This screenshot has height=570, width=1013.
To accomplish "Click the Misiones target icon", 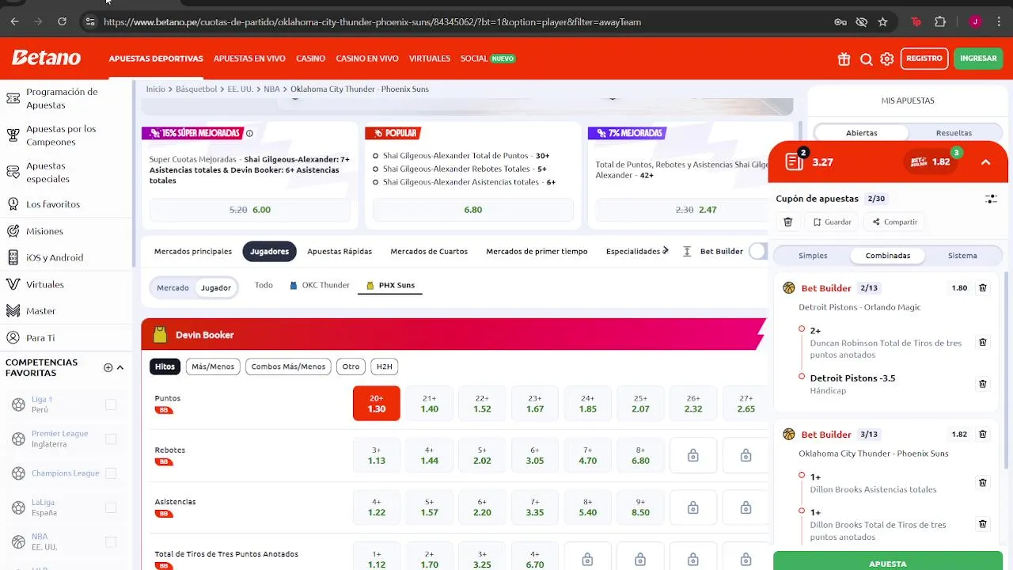I will click(x=13, y=231).
